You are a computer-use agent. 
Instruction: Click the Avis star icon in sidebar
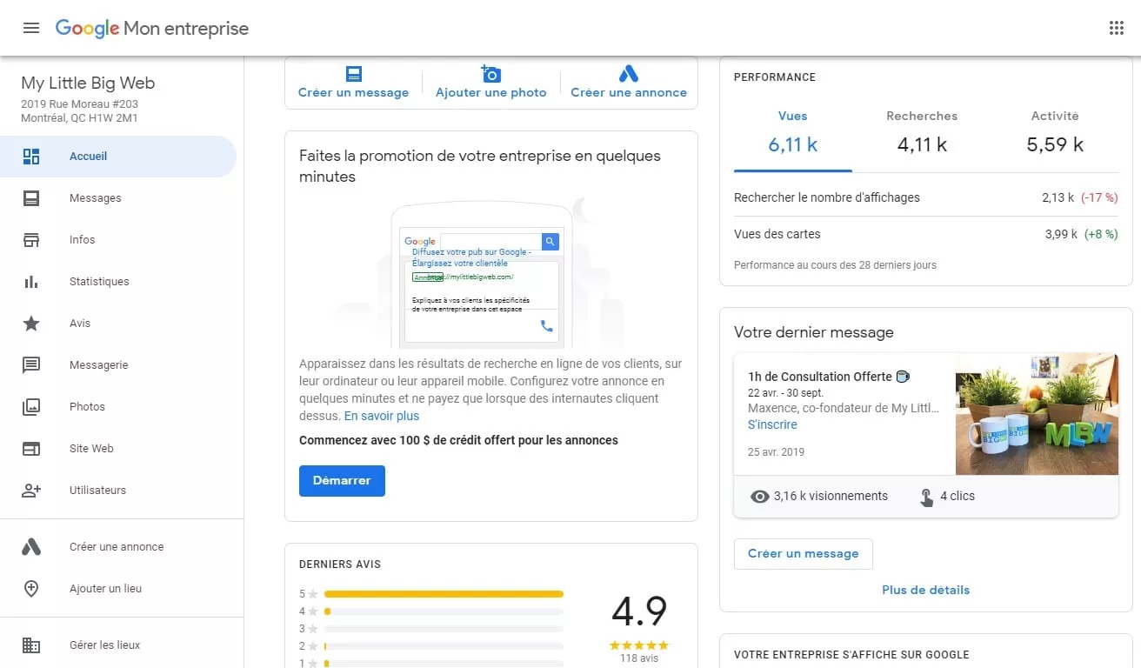click(31, 324)
